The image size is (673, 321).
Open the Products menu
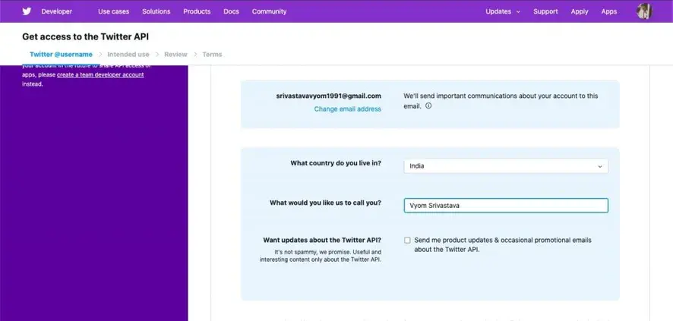pyautogui.click(x=197, y=11)
